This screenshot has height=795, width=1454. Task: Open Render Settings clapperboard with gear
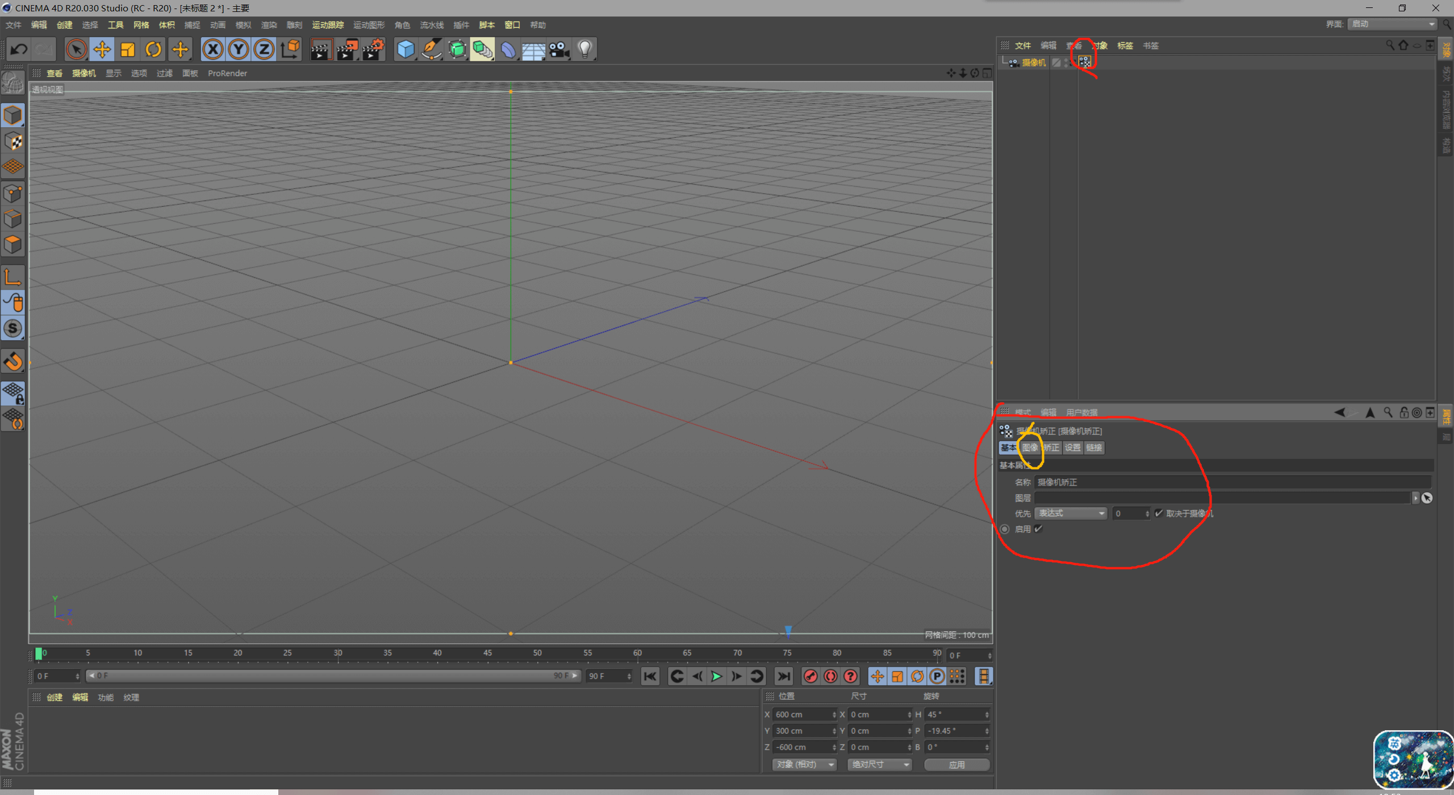click(373, 49)
